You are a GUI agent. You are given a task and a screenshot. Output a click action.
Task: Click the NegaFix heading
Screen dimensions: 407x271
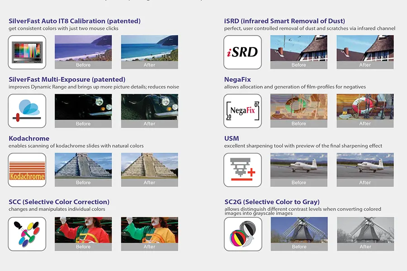click(237, 79)
